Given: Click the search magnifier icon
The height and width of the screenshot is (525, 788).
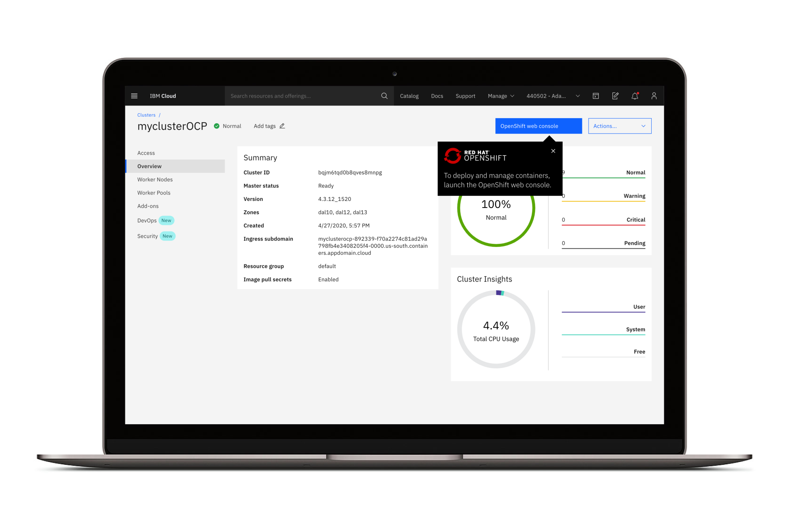Looking at the screenshot, I should 384,96.
